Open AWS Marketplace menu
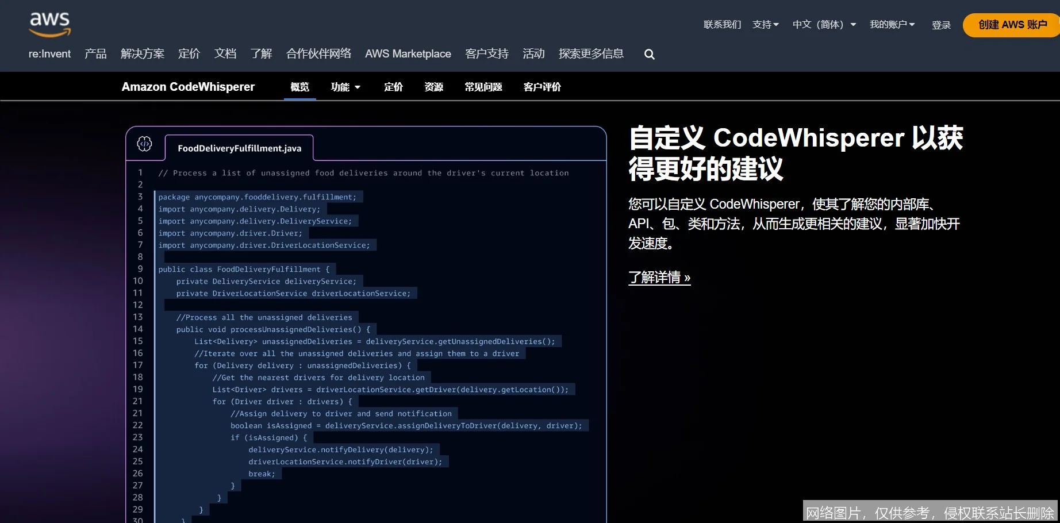Screen dimensions: 1060x523 (408, 54)
